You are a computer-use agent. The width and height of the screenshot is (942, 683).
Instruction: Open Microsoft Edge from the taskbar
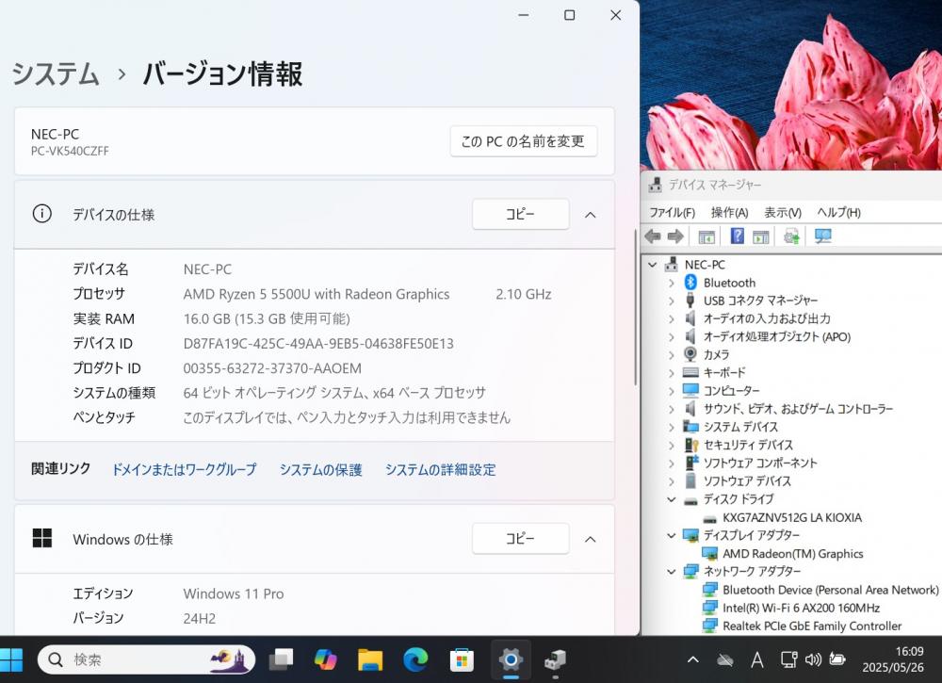[415, 659]
